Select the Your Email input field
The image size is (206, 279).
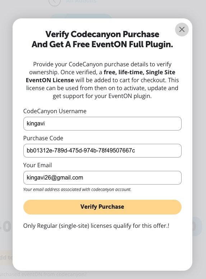(102, 178)
